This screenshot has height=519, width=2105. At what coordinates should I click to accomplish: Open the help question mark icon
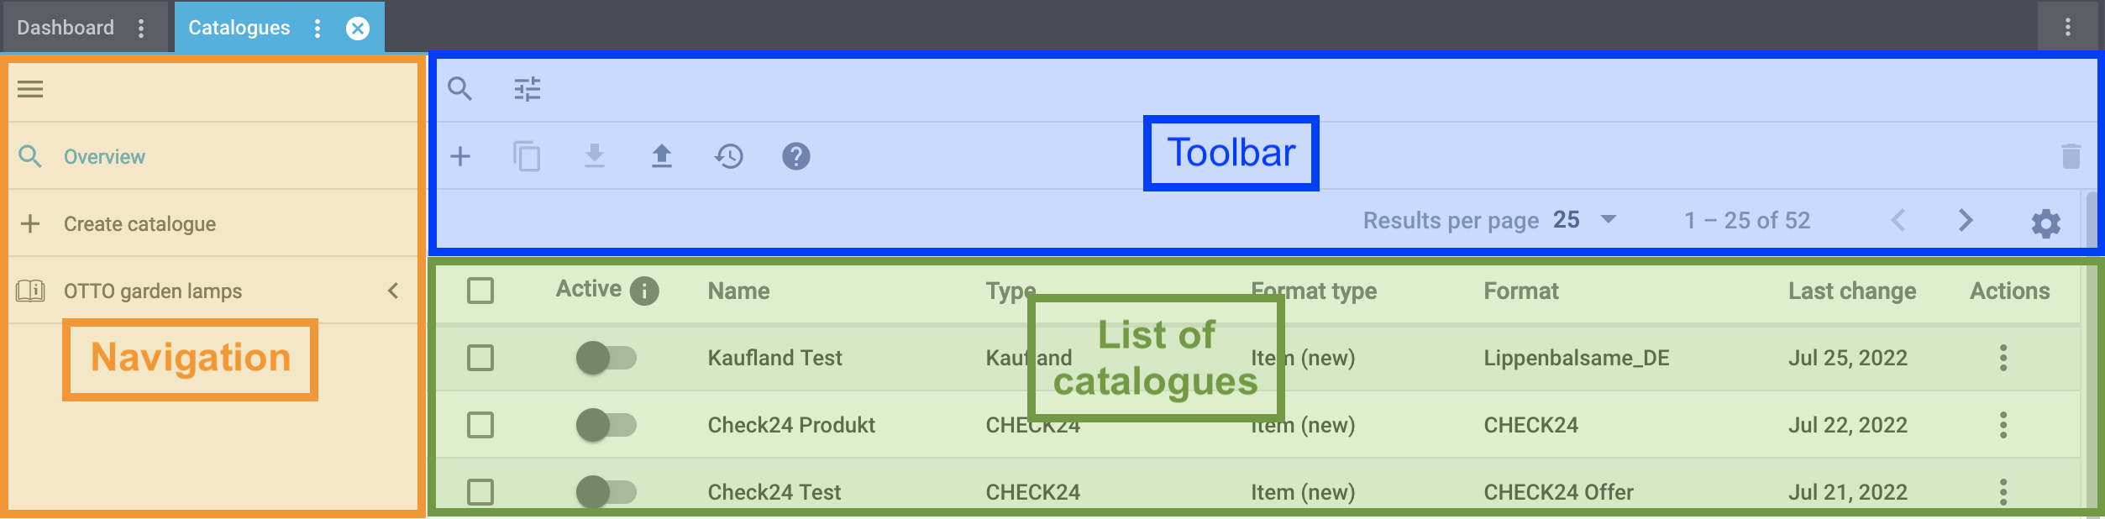tap(796, 156)
